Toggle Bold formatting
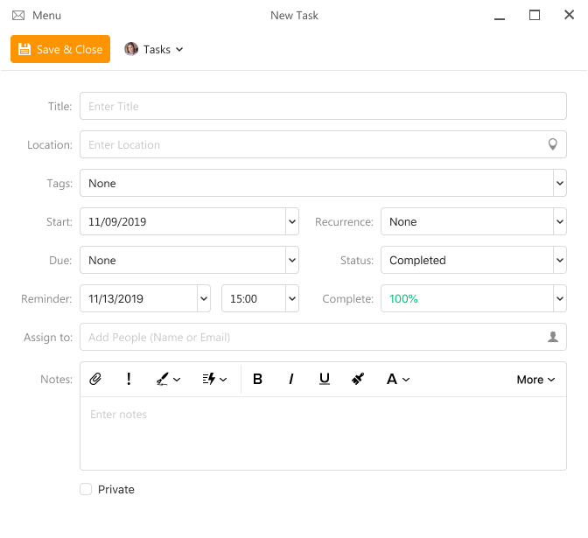588x538 pixels. click(x=257, y=380)
